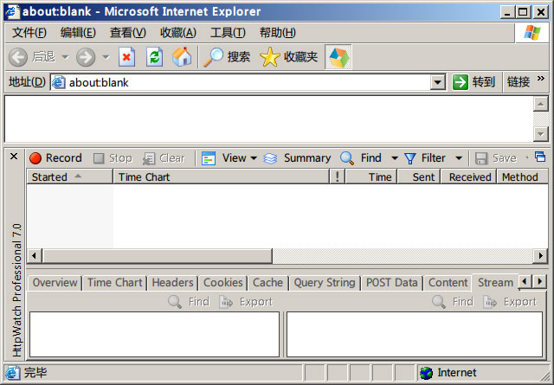Click the Internet zone globe icon
This screenshot has height=385, width=554.
click(427, 373)
